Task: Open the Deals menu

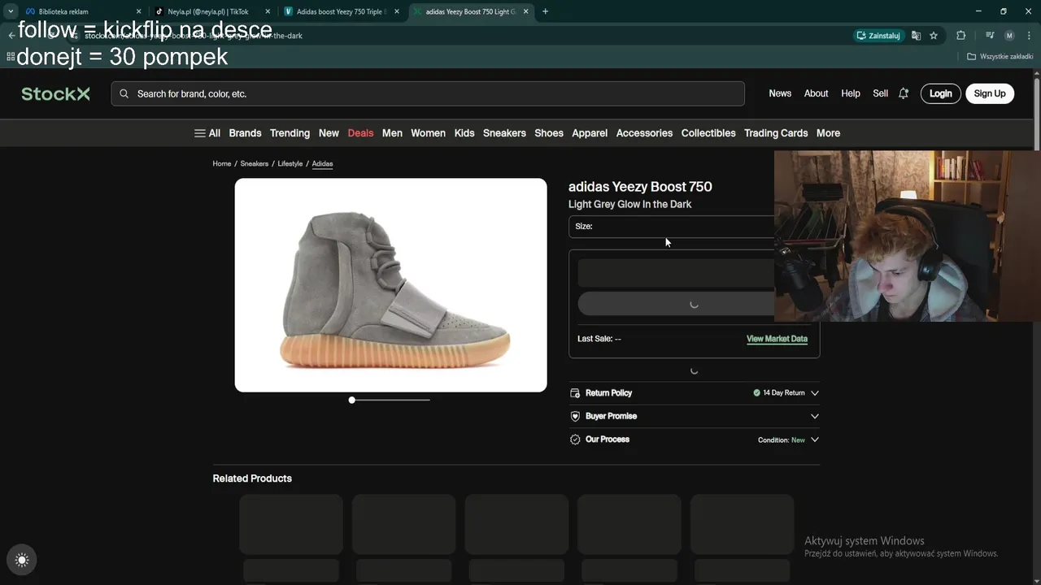Action: click(x=360, y=133)
